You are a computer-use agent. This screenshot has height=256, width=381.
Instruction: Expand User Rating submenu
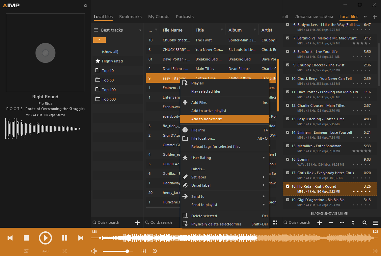click(x=225, y=158)
